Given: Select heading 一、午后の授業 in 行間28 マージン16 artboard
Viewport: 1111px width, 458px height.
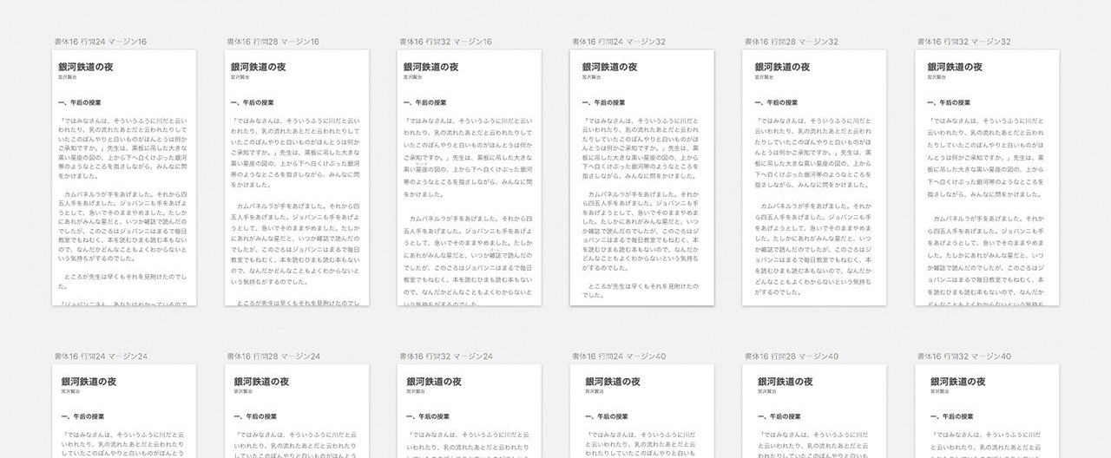Looking at the screenshot, I should point(251,102).
